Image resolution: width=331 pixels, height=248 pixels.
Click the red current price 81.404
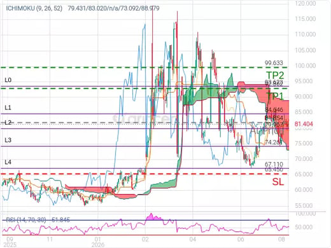(x=304, y=124)
